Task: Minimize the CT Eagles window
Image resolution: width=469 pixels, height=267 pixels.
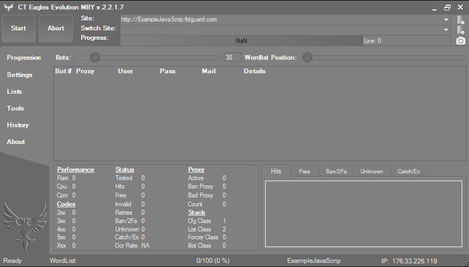Action: point(434,8)
